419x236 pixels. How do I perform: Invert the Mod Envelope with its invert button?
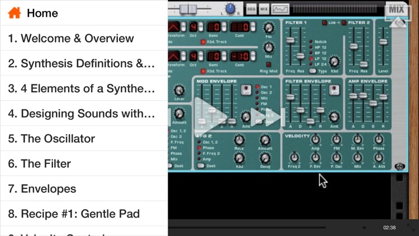click(246, 90)
